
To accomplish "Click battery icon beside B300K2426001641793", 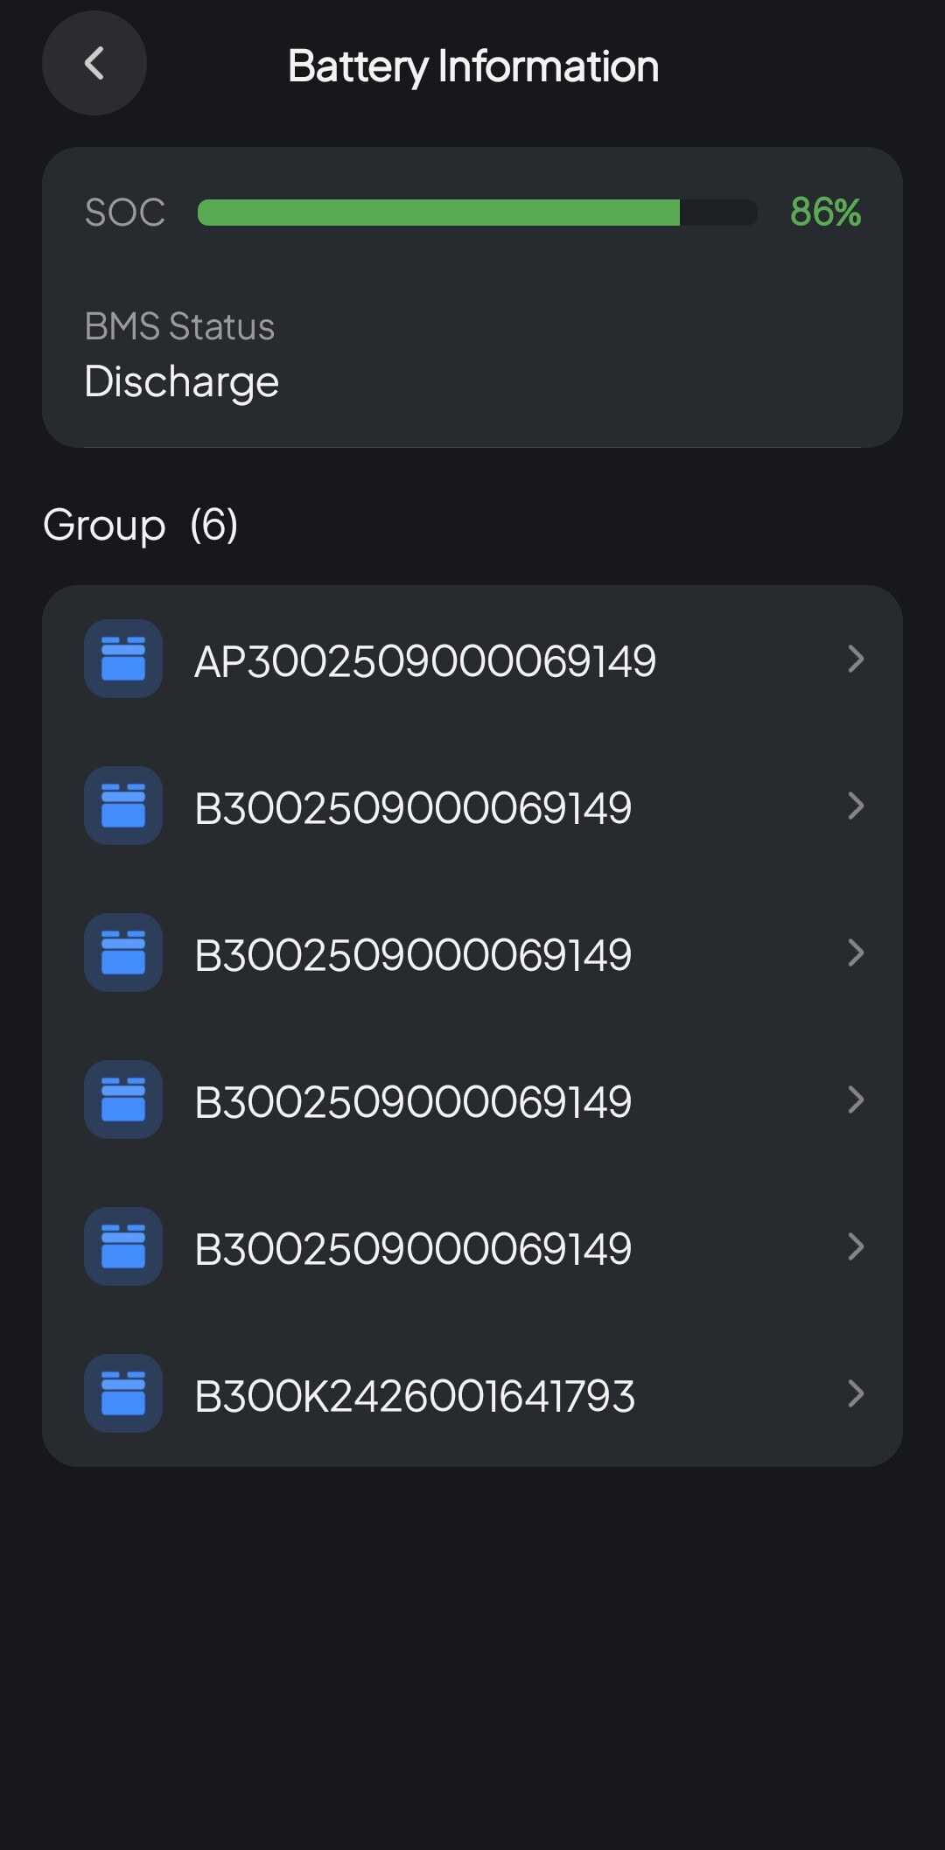I will [x=123, y=1393].
